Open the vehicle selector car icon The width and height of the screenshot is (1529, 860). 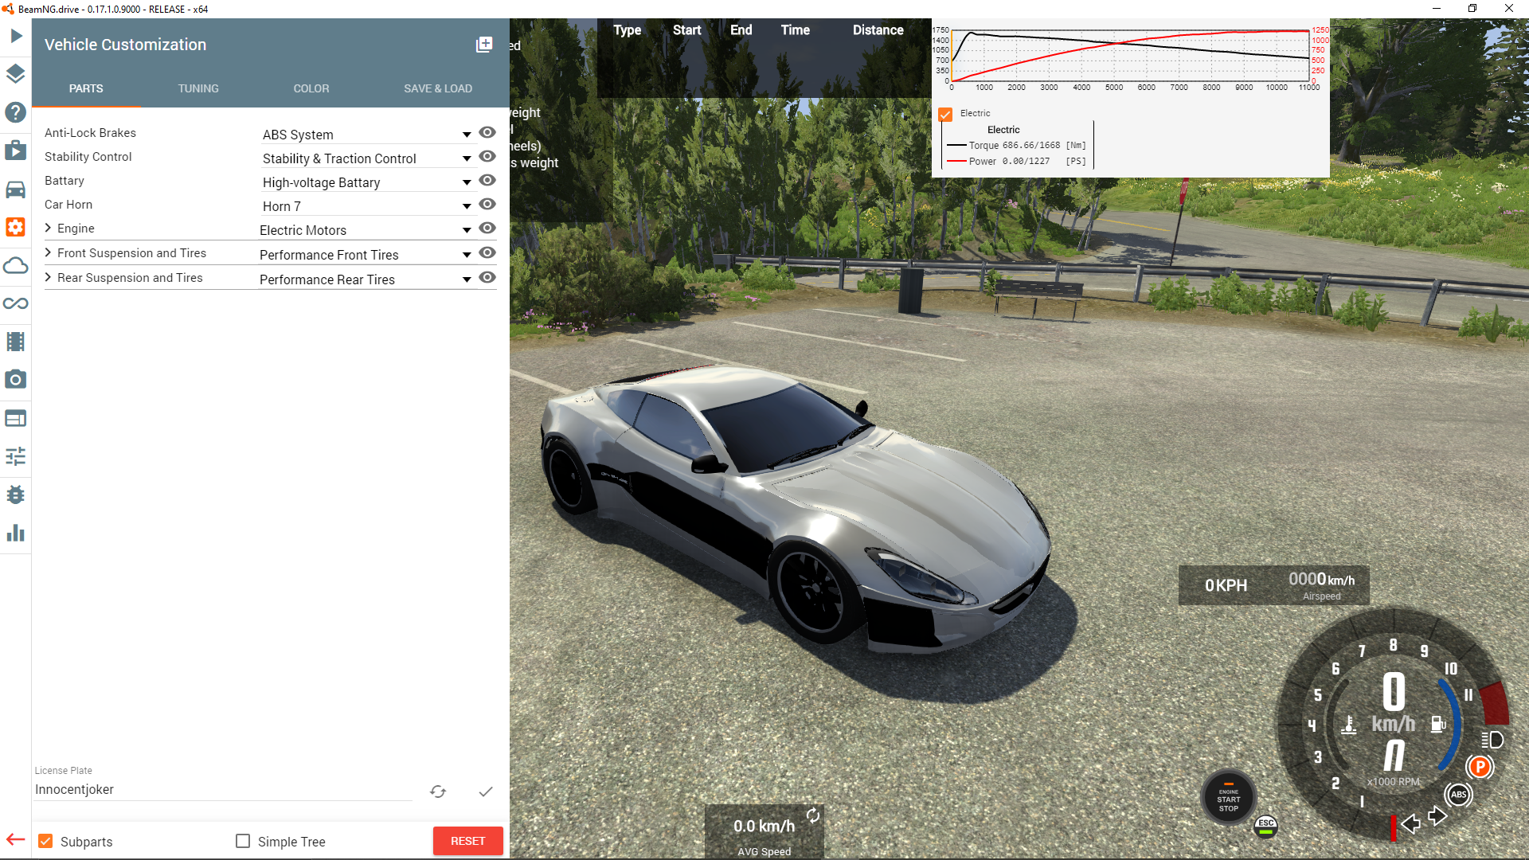(16, 190)
